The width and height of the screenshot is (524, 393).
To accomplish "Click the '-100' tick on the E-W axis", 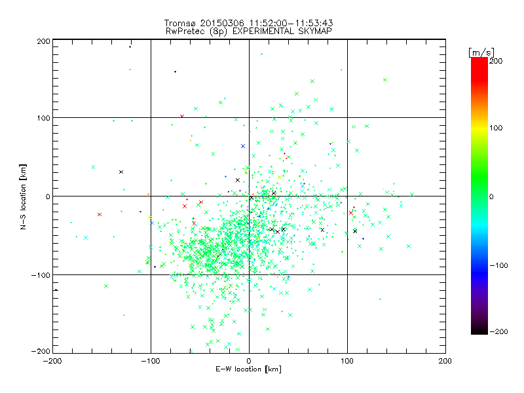I will point(151,361).
